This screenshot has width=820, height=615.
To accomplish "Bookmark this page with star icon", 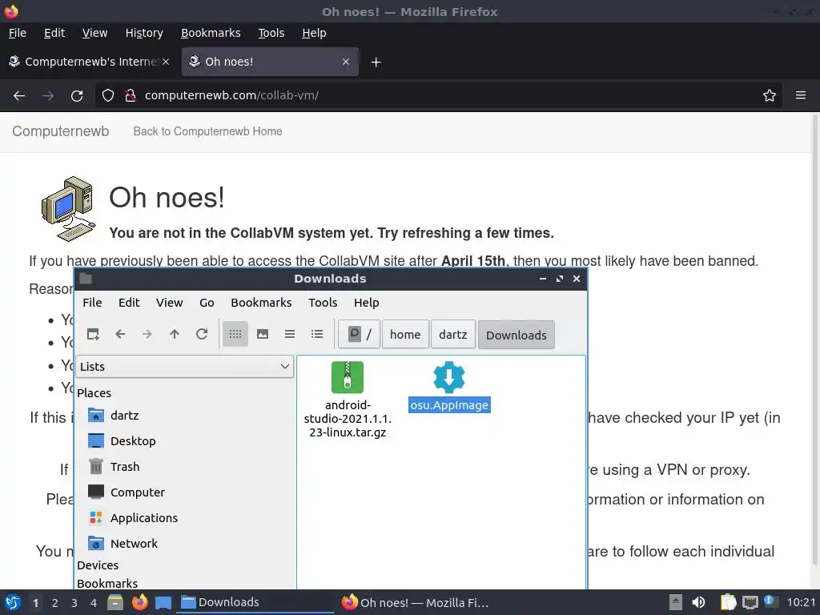I will [770, 95].
